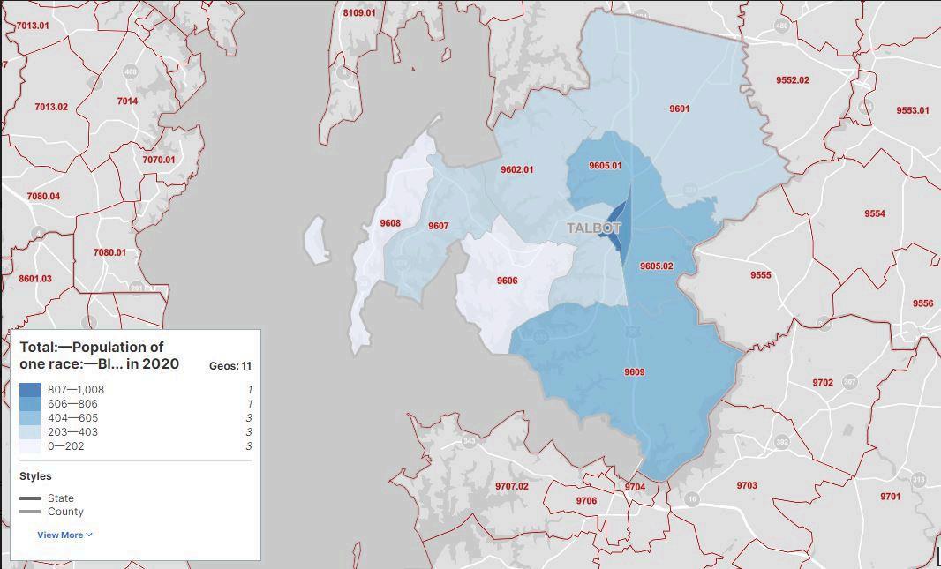Click tract label 7013.02
This screenshot has width=941, height=569.
[x=51, y=107]
